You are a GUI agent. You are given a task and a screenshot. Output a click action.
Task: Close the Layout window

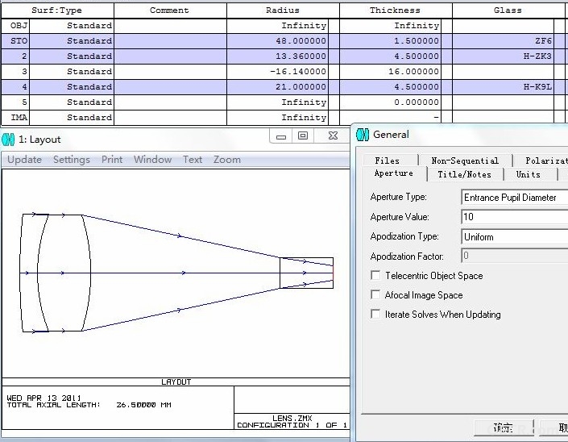[333, 136]
